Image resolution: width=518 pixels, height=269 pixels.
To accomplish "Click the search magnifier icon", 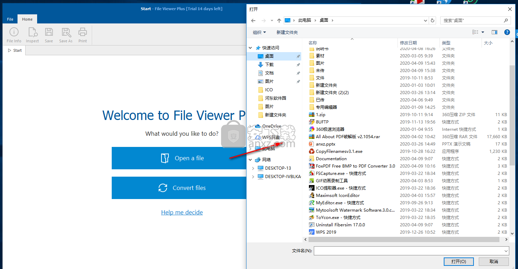I will 506,21.
